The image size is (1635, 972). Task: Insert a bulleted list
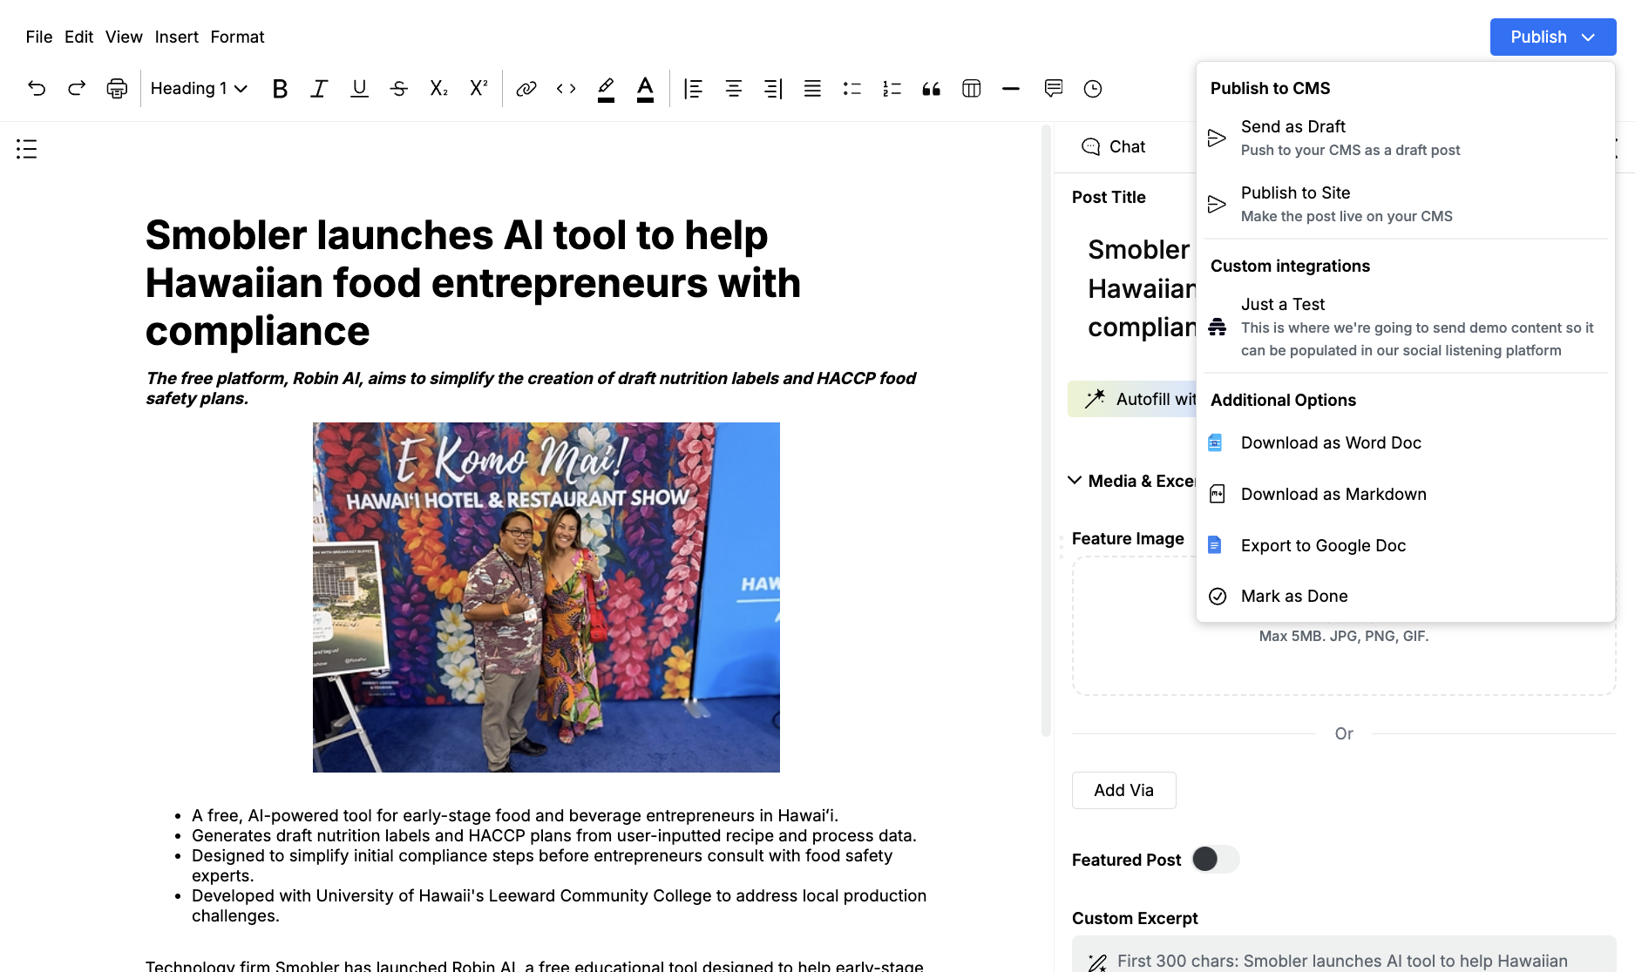[x=852, y=88]
